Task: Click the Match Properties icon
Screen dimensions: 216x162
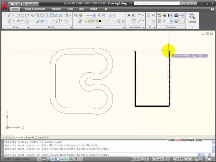Action: click(x=159, y=15)
